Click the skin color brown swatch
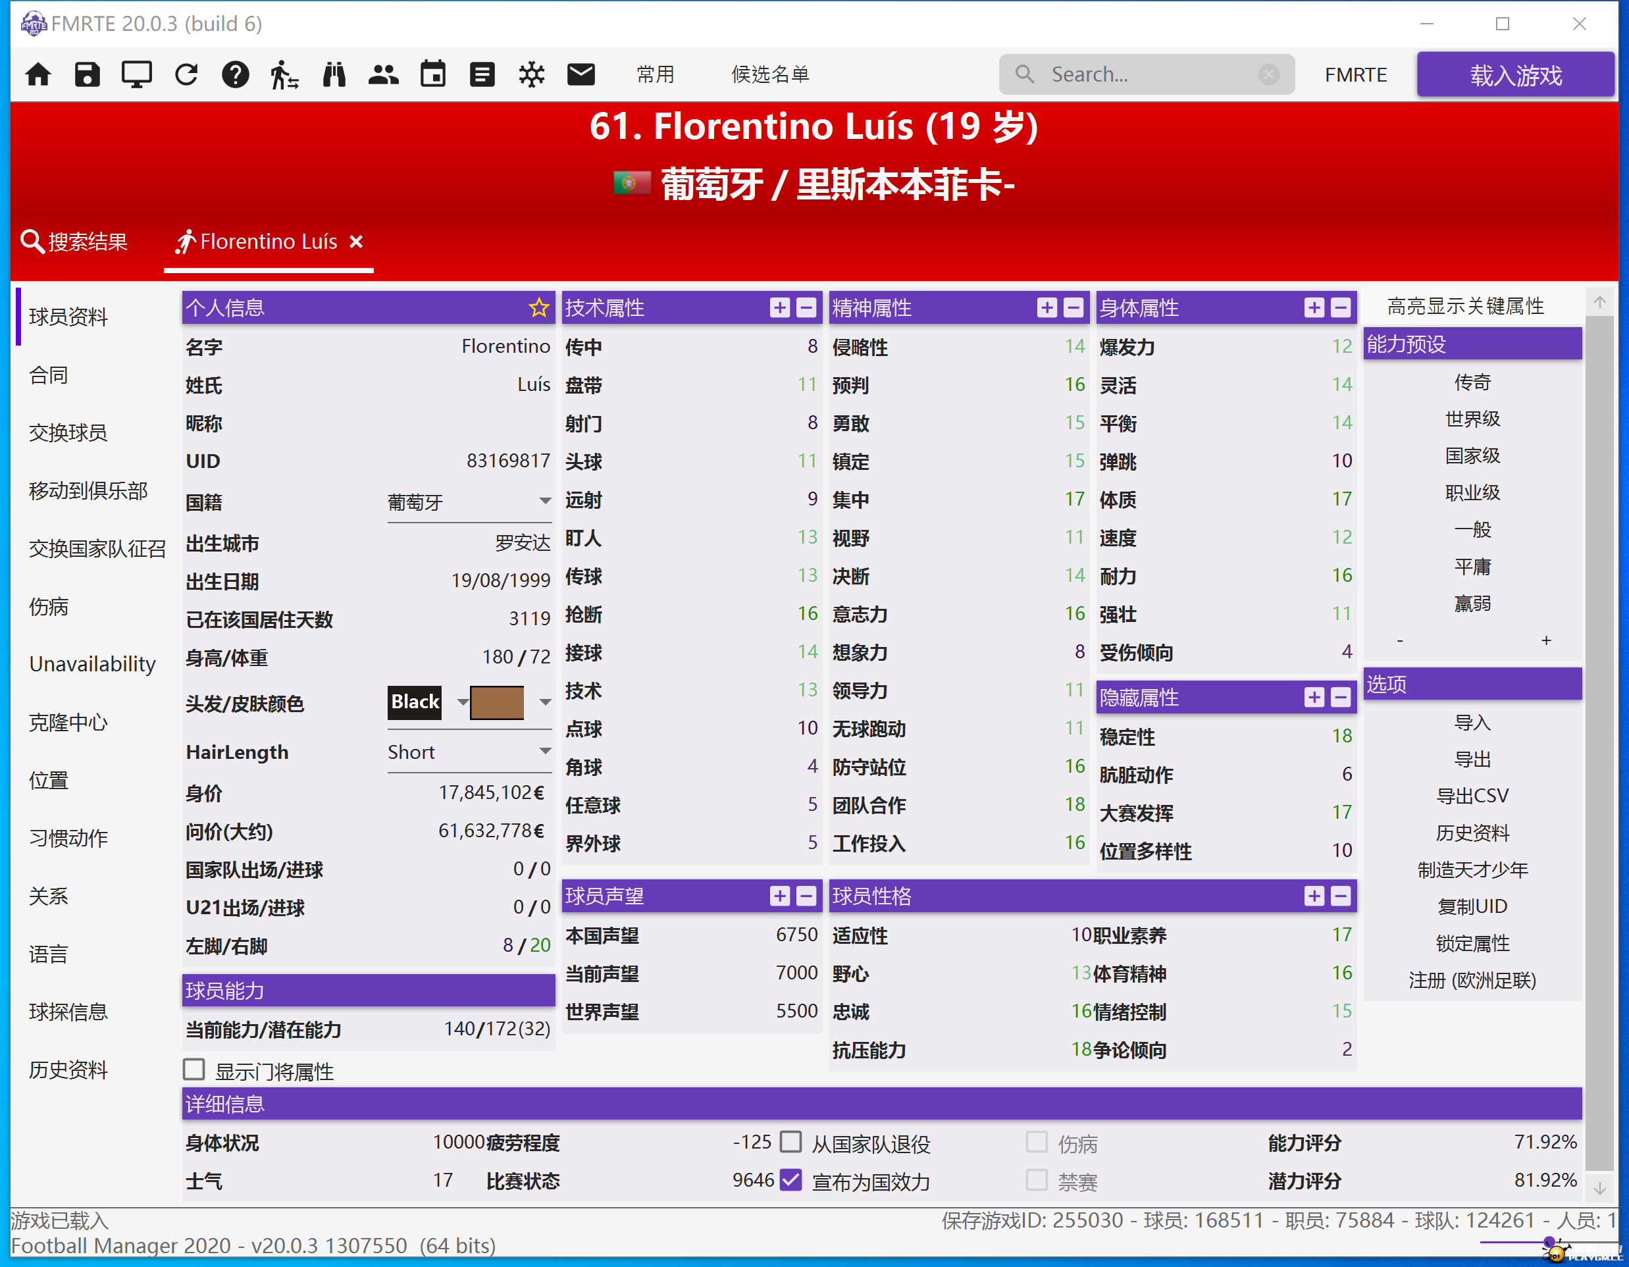1629x1267 pixels. (497, 702)
